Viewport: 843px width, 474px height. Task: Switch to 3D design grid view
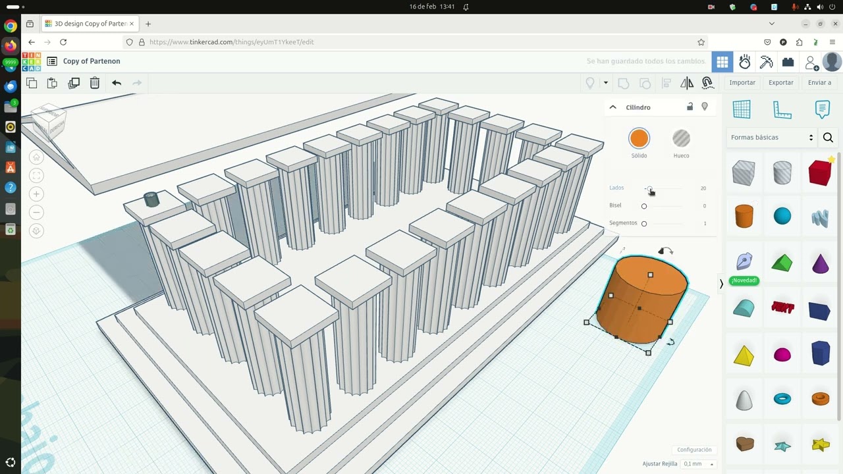[722, 62]
